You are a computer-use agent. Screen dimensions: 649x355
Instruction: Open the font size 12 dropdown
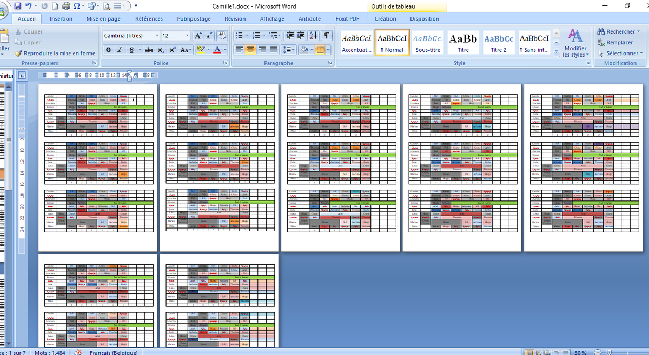click(x=188, y=36)
